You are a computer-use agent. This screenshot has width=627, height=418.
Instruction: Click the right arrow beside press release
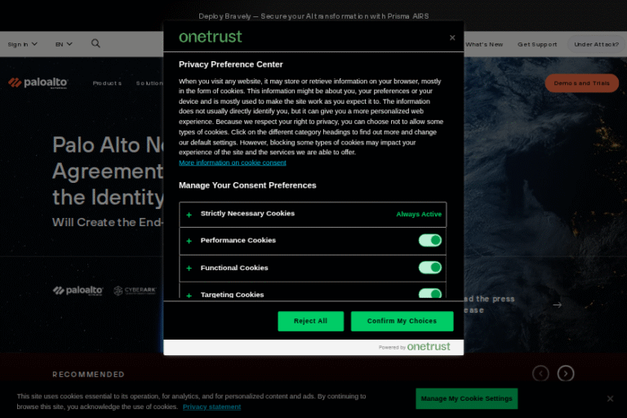(557, 305)
